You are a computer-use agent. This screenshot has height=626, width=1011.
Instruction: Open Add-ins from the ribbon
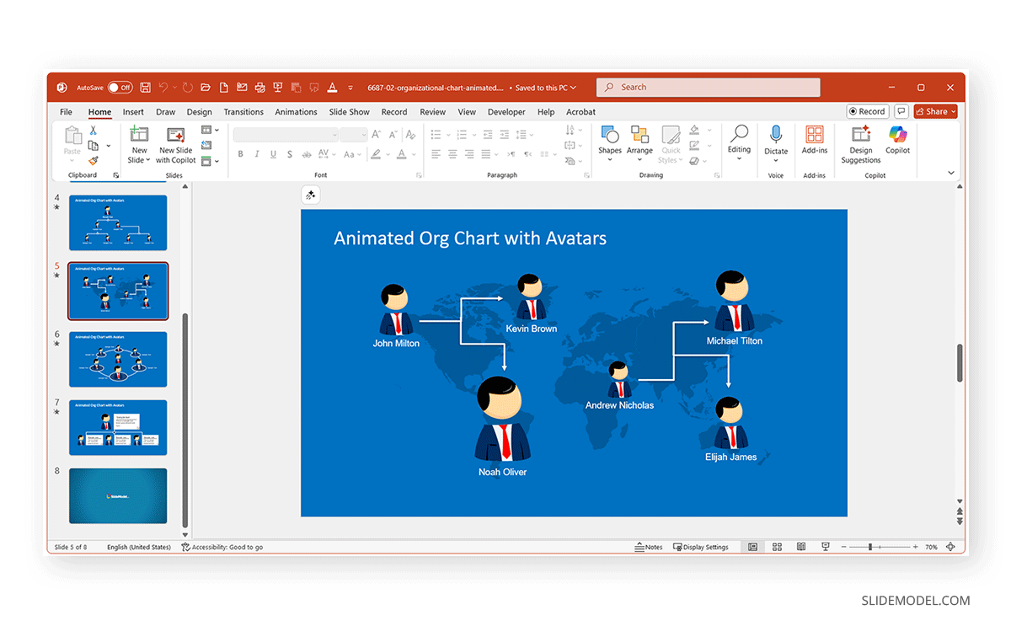point(814,143)
